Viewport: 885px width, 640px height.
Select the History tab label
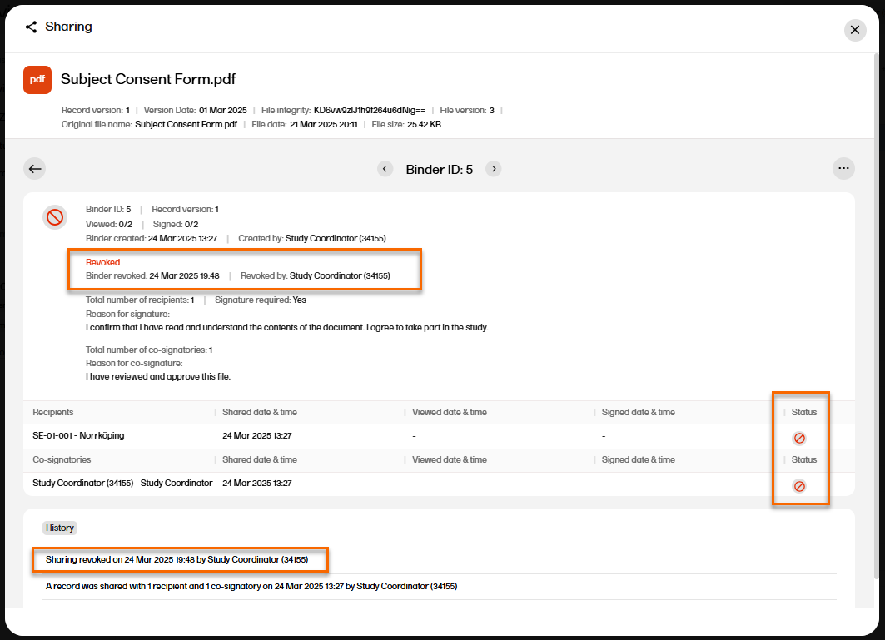click(x=60, y=528)
